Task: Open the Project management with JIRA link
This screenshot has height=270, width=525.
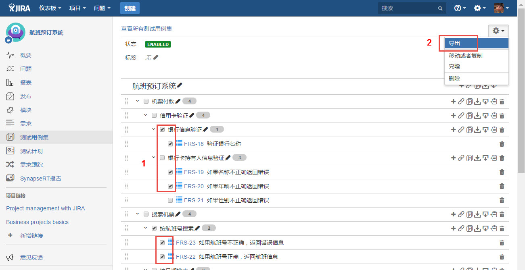Action: [x=45, y=208]
